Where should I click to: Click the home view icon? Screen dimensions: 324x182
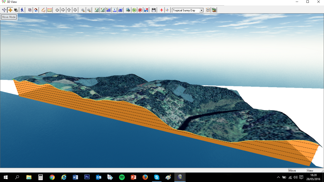pos(36,10)
